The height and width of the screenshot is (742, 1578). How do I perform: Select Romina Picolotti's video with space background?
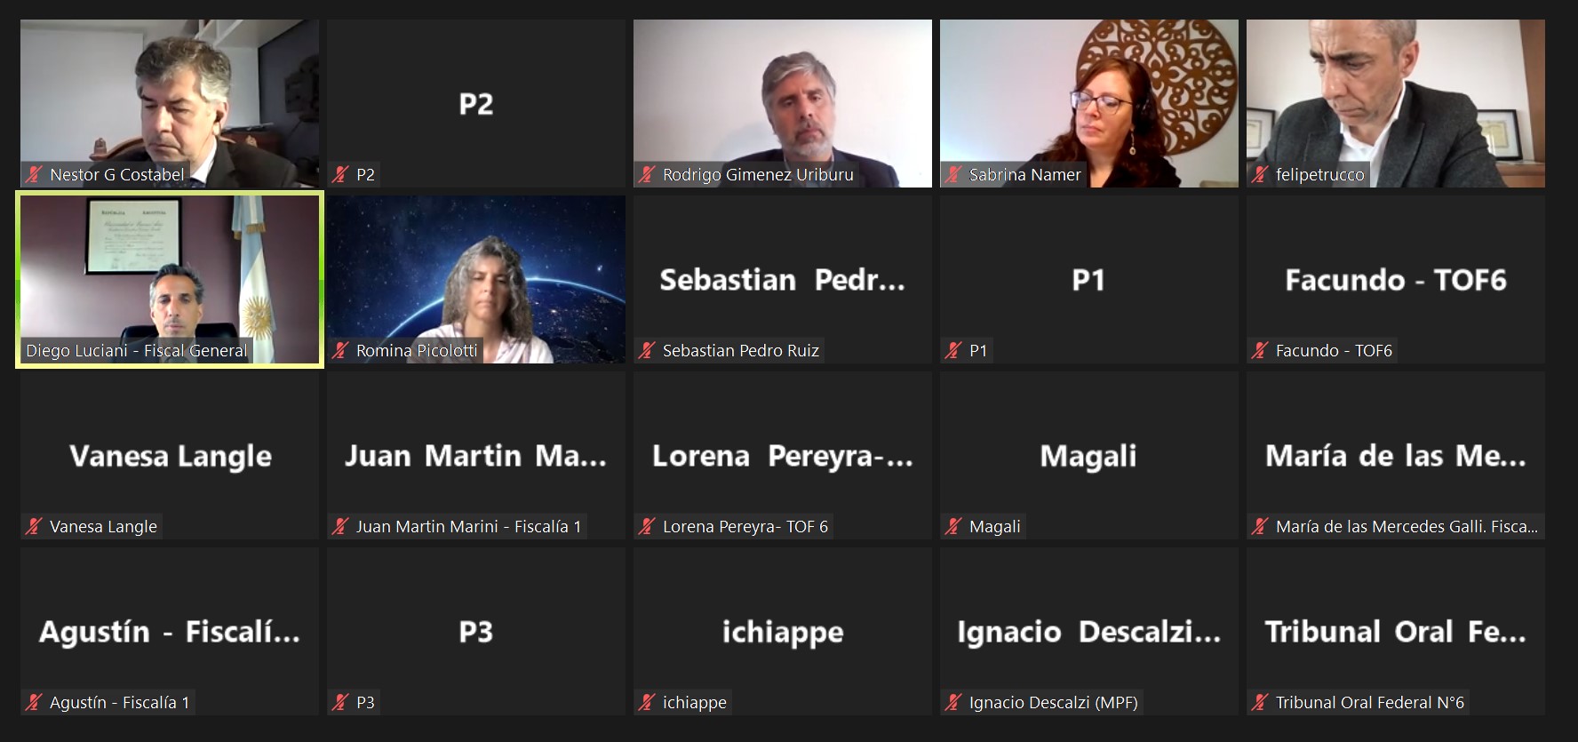(x=476, y=279)
